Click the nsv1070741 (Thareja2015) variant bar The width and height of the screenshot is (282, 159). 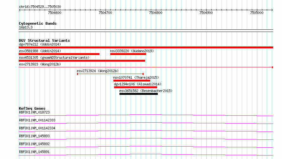131,81
